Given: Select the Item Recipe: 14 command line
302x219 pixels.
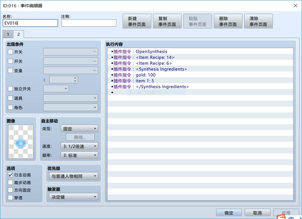Looking at the screenshot, I should [200, 57].
